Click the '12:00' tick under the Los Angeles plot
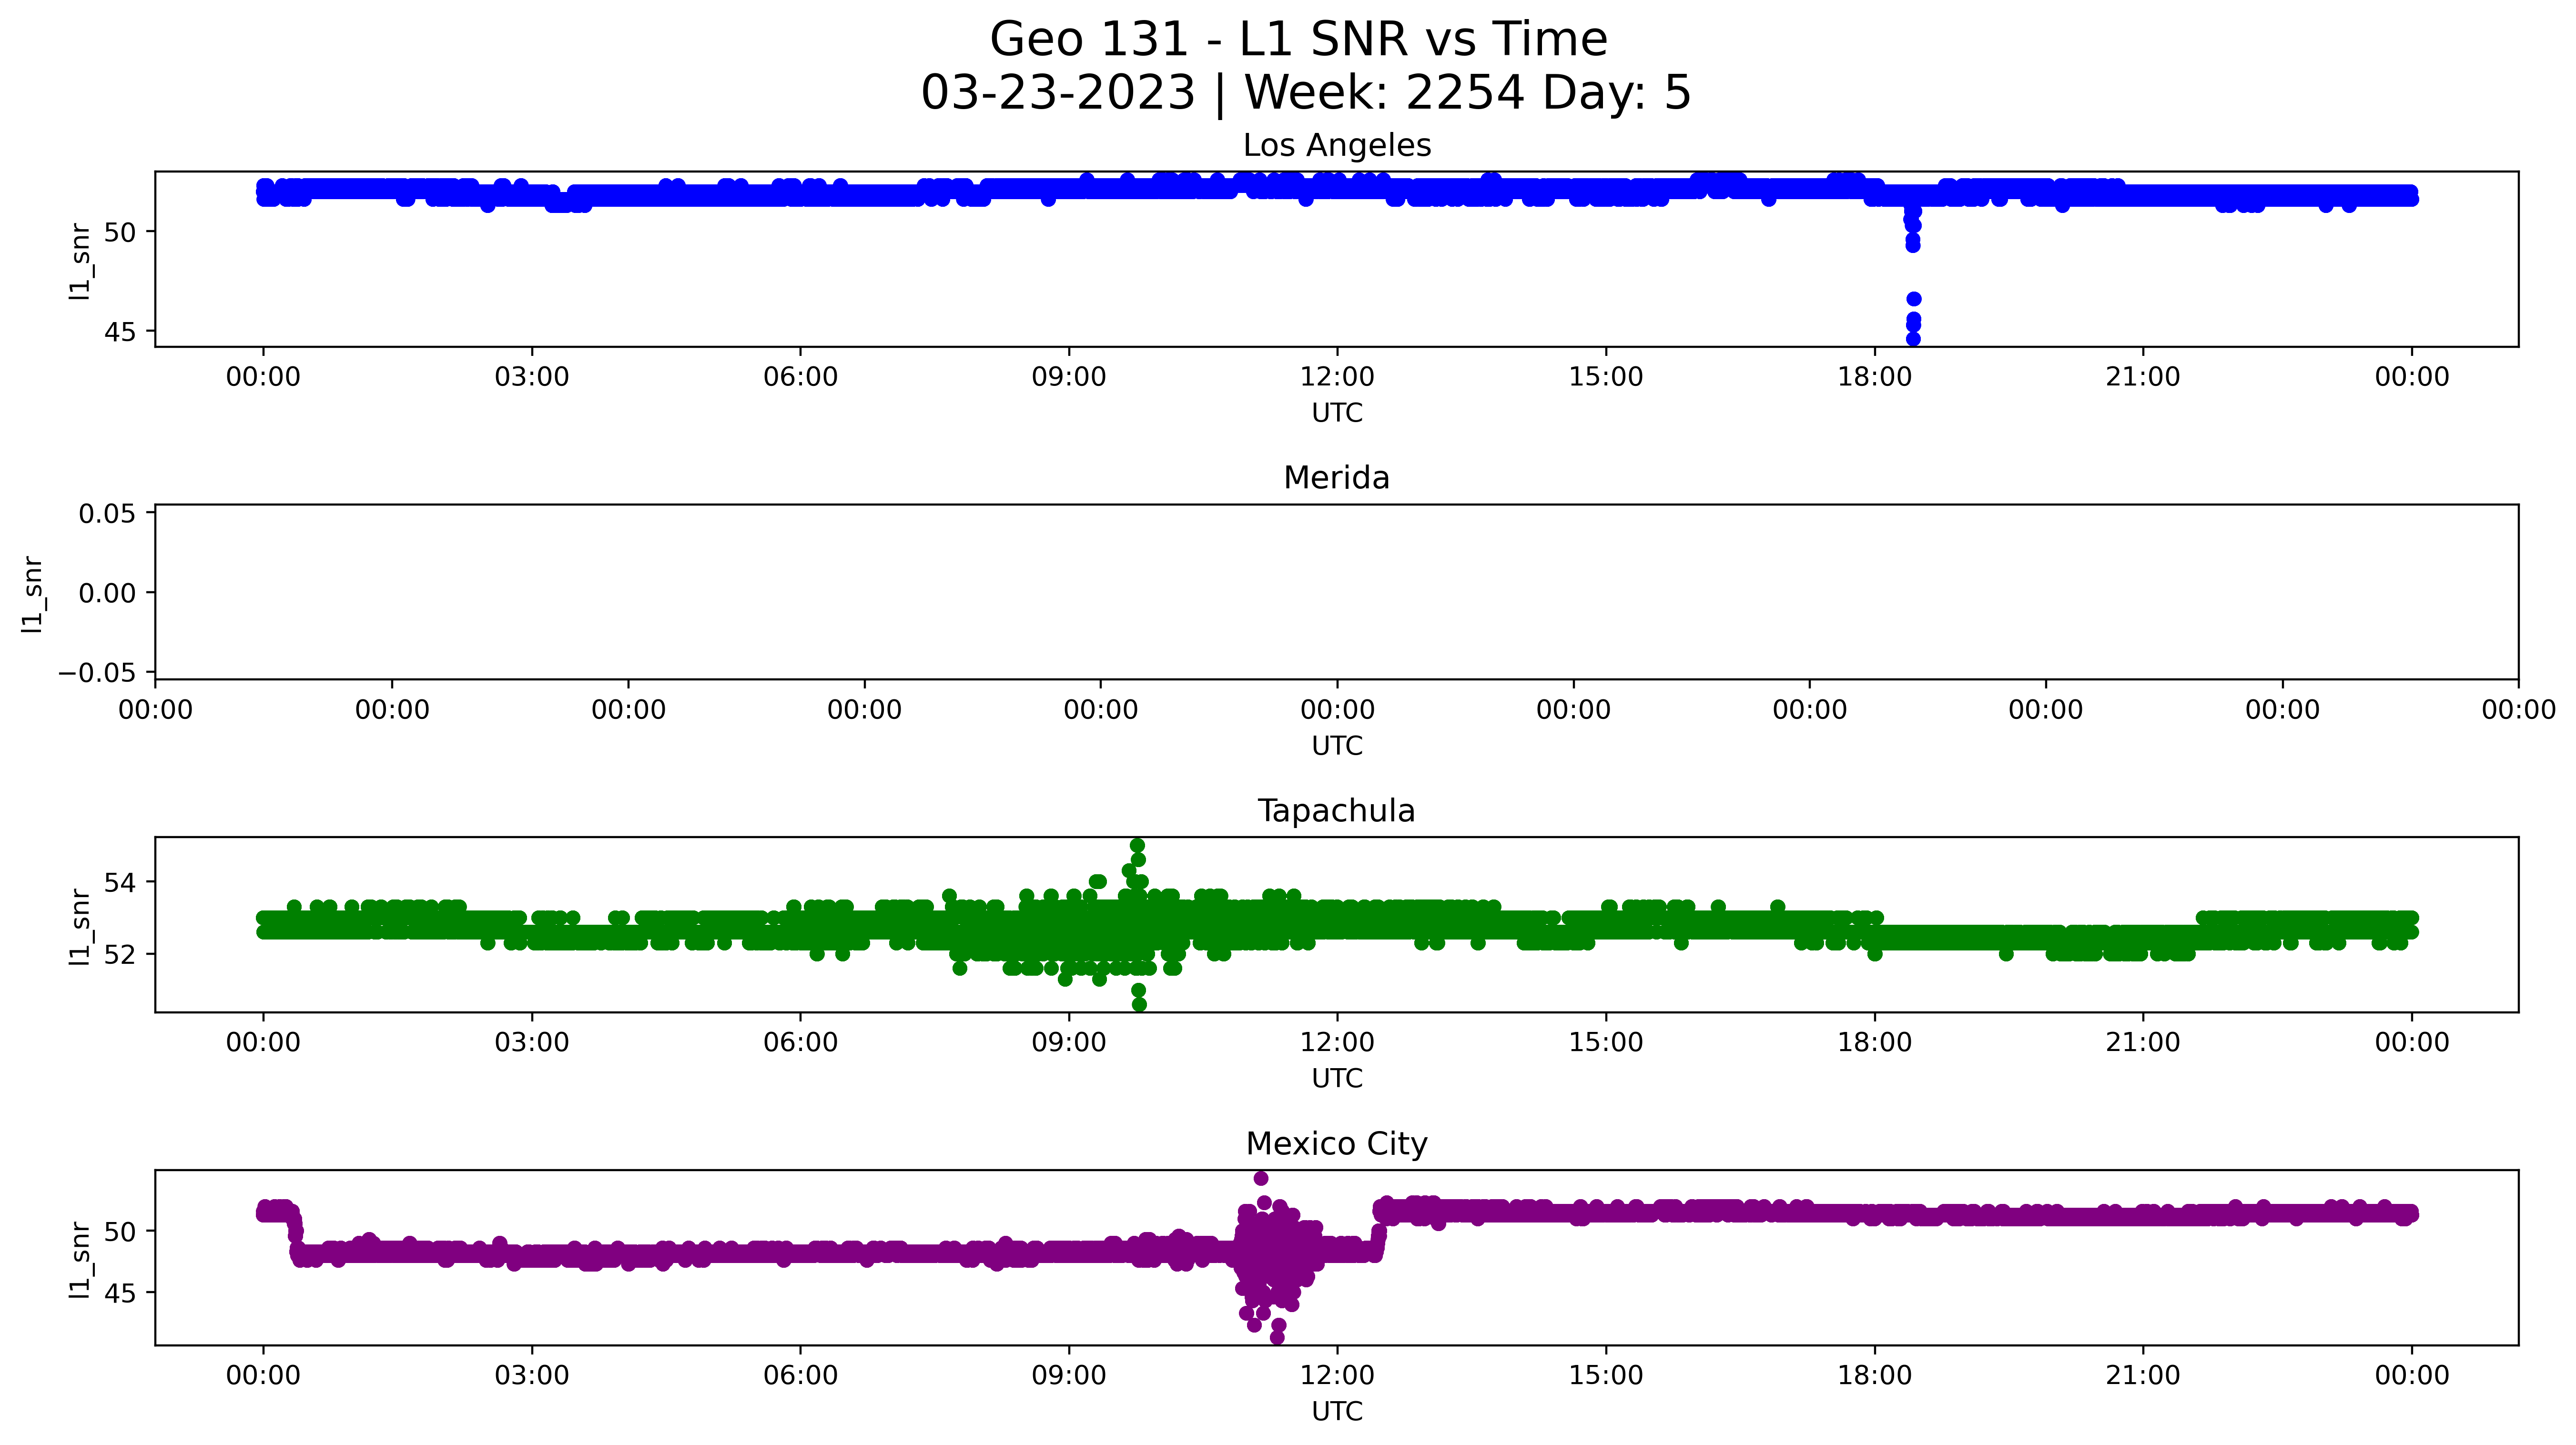This screenshot has height=1445, width=2576. point(1337,378)
